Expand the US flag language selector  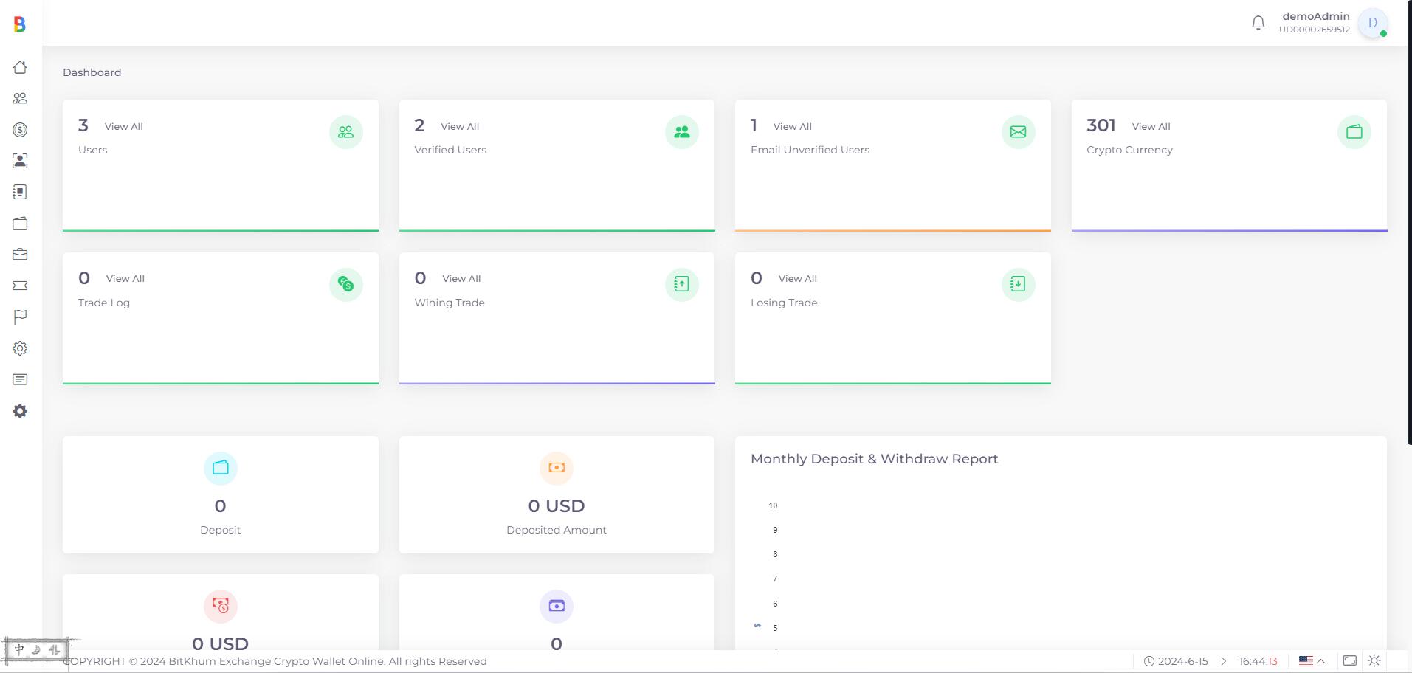click(x=1312, y=661)
